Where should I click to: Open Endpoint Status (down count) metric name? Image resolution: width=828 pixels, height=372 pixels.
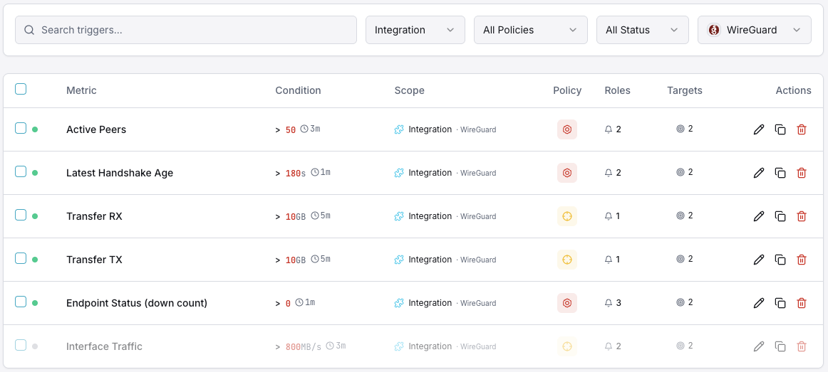click(137, 303)
